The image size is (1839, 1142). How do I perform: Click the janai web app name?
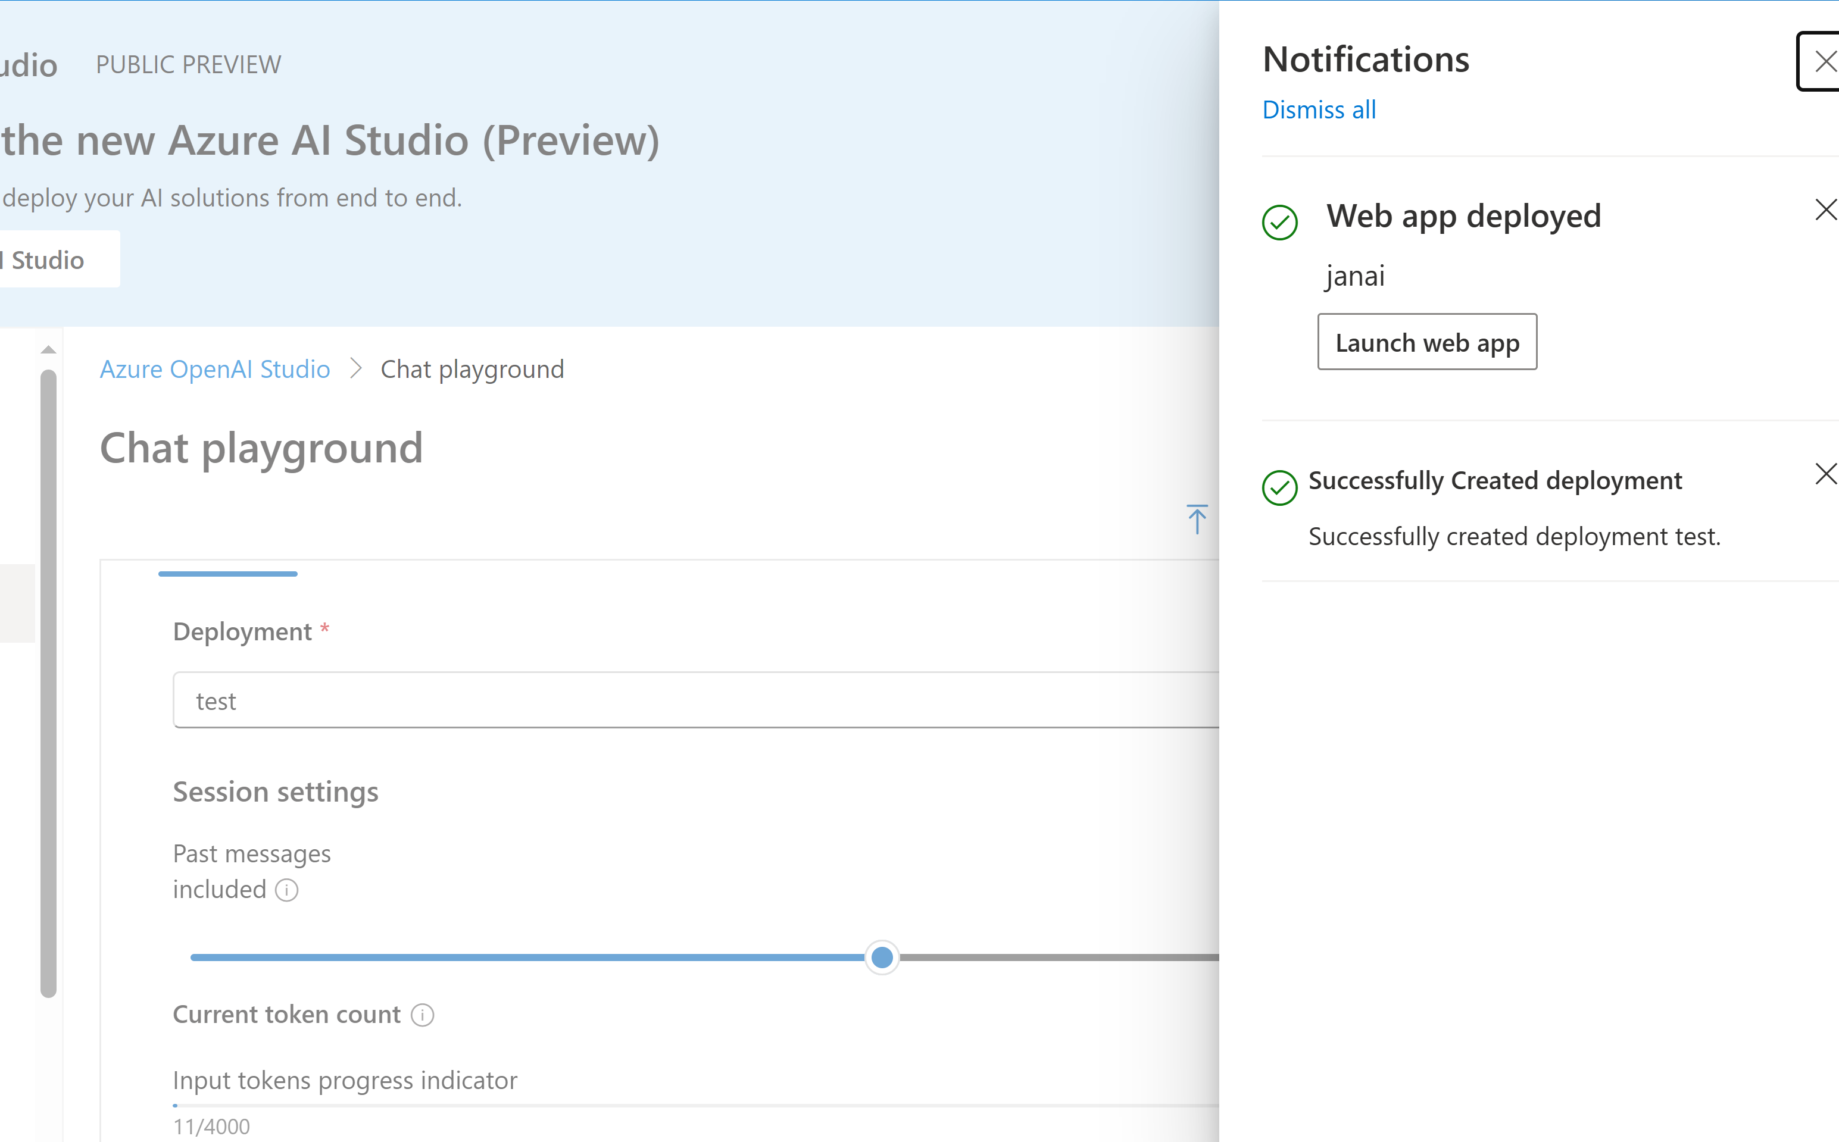[x=1356, y=277]
